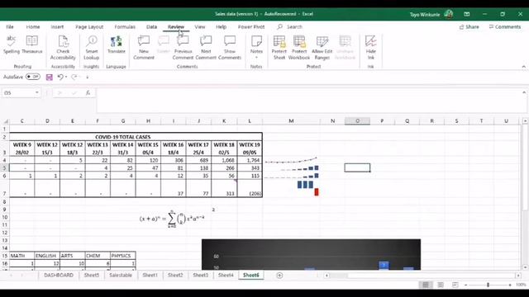Image resolution: width=529 pixels, height=297 pixels.
Task: Open Ribbon Display Options
Action: tap(466, 14)
